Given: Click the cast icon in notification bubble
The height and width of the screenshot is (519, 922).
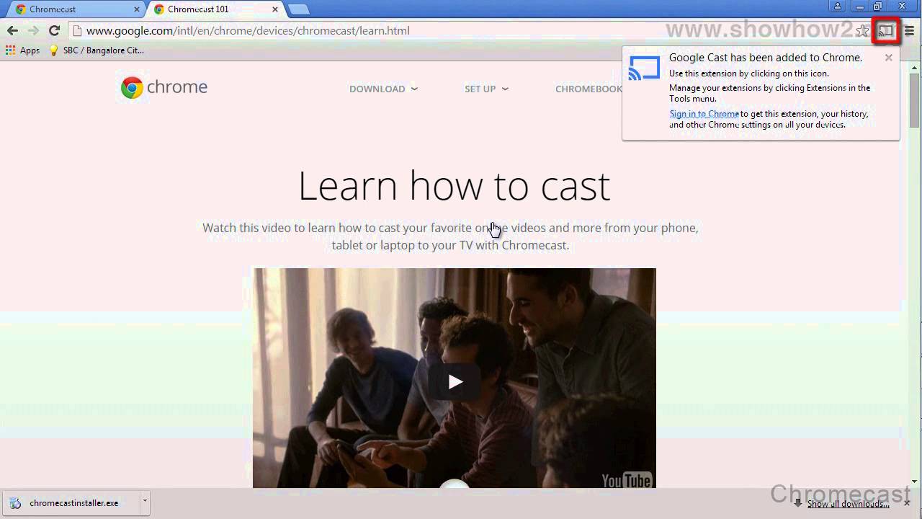Looking at the screenshot, I should [x=644, y=68].
